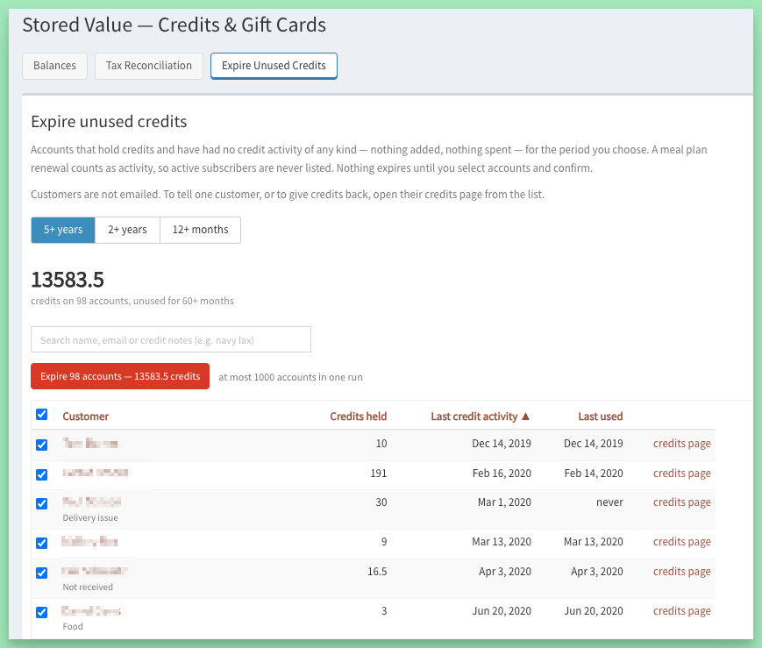Uncheck the Delivery issue row checkbox
Image resolution: width=762 pixels, height=648 pixels.
coord(42,503)
